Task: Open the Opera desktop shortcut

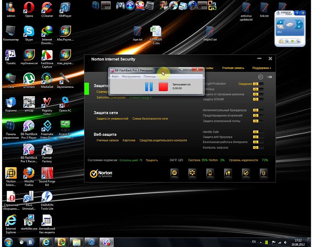Action: click(x=29, y=10)
